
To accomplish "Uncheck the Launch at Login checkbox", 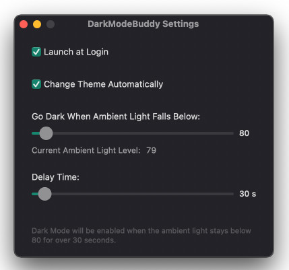I will click(36, 52).
